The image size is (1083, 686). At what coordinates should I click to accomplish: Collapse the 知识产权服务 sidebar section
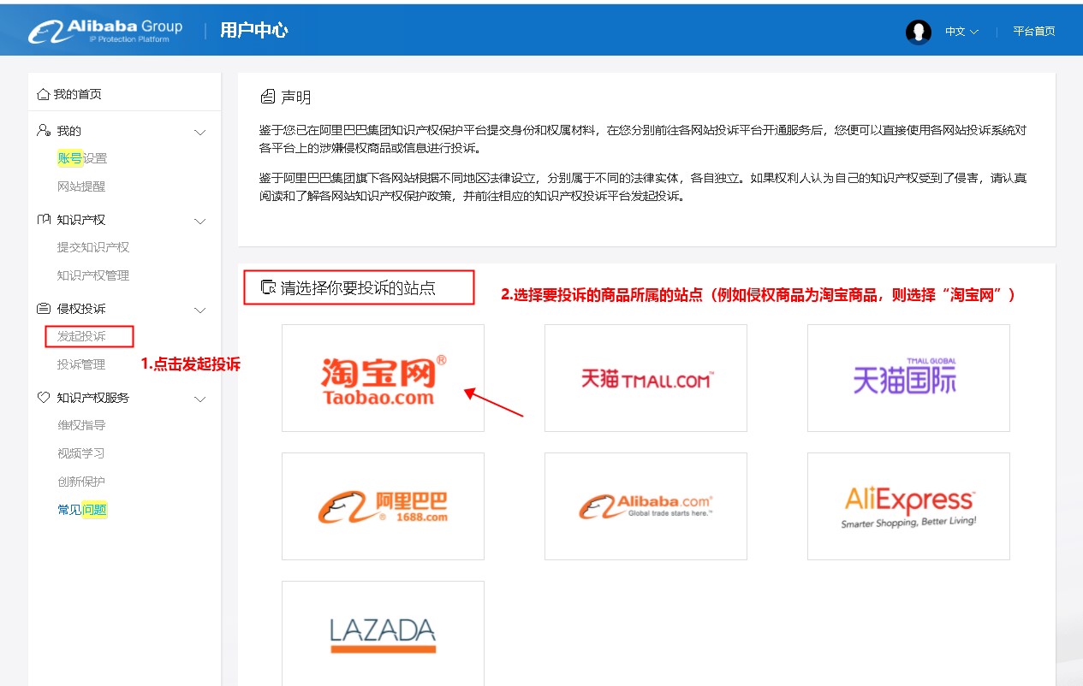pos(200,399)
